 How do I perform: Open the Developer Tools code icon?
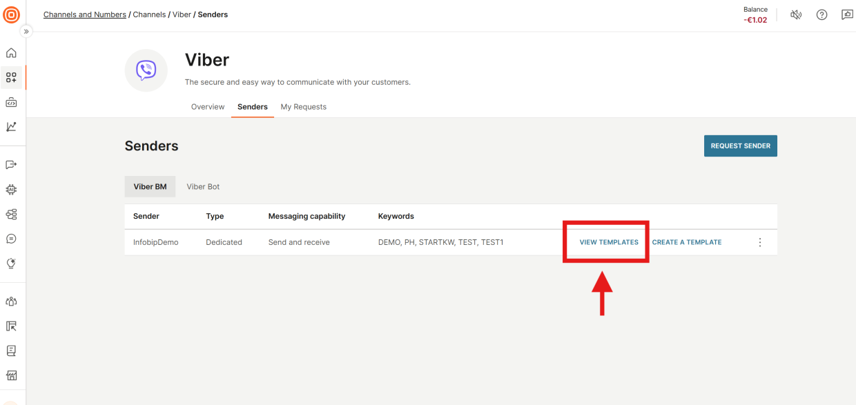point(11,102)
